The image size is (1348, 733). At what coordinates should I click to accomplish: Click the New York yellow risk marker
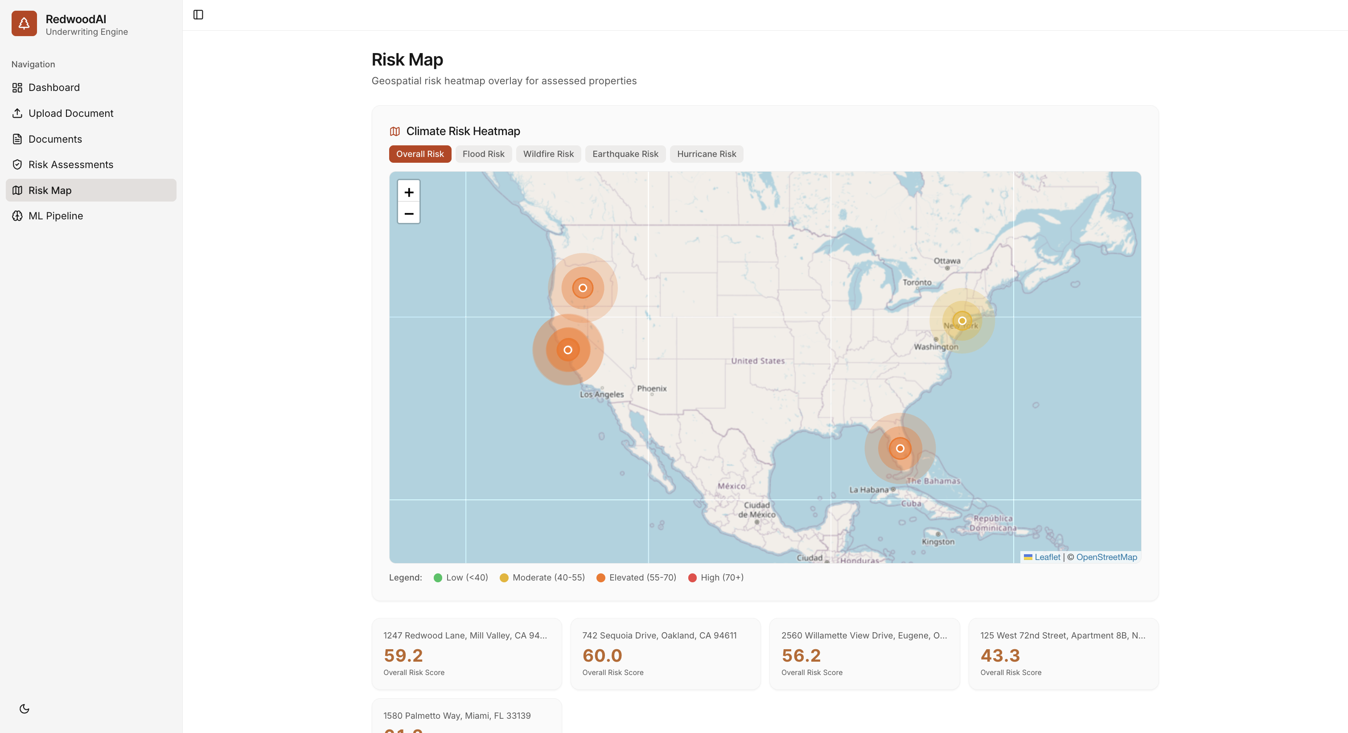(962, 321)
